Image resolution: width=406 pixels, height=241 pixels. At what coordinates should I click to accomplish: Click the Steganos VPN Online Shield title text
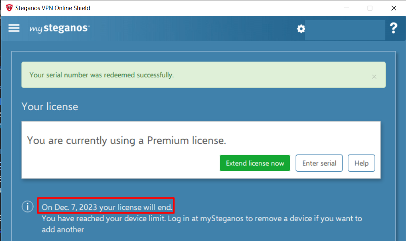53,8
